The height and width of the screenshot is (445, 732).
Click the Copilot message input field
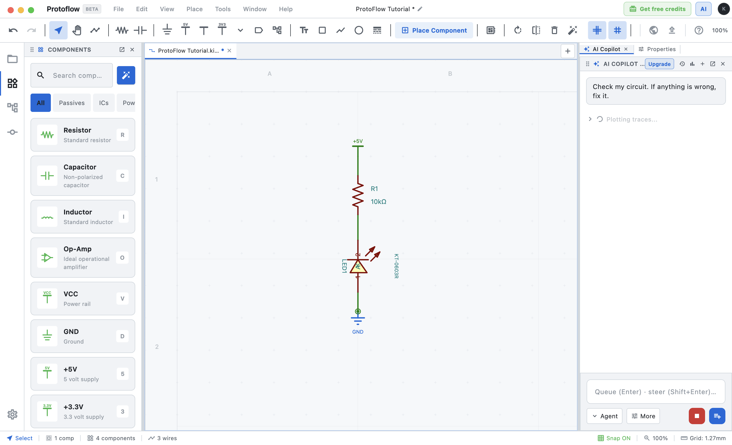[x=656, y=392]
